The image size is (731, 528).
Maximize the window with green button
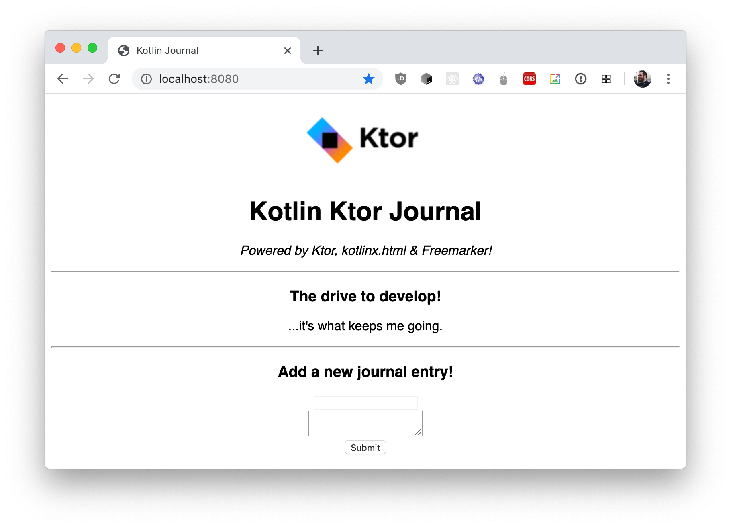(92, 48)
